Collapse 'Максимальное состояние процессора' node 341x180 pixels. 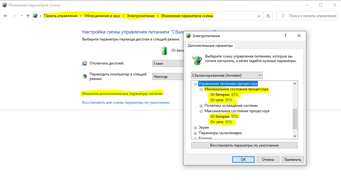pos(201,111)
